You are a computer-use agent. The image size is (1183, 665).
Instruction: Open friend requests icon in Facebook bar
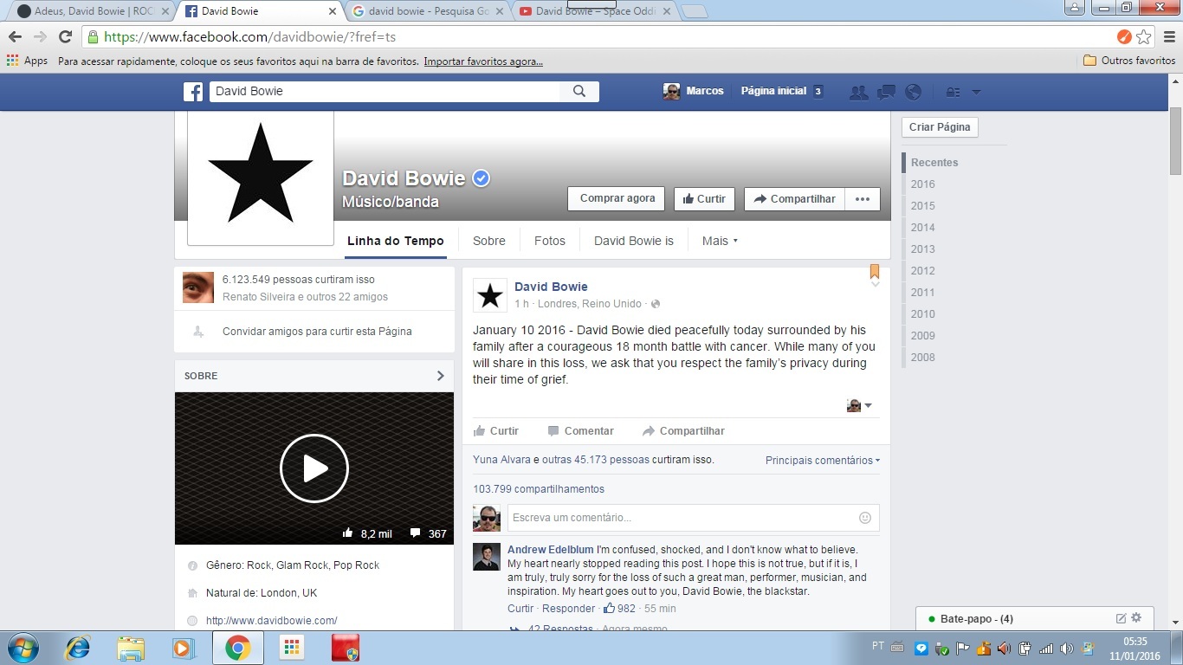[x=858, y=92]
